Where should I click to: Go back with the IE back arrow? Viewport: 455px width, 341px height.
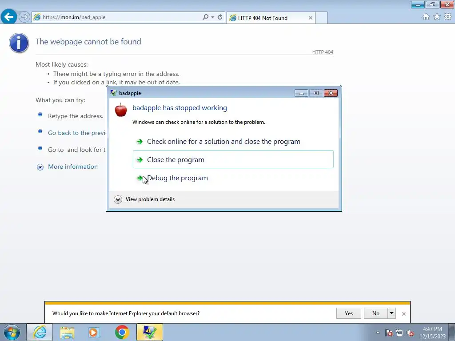click(9, 16)
